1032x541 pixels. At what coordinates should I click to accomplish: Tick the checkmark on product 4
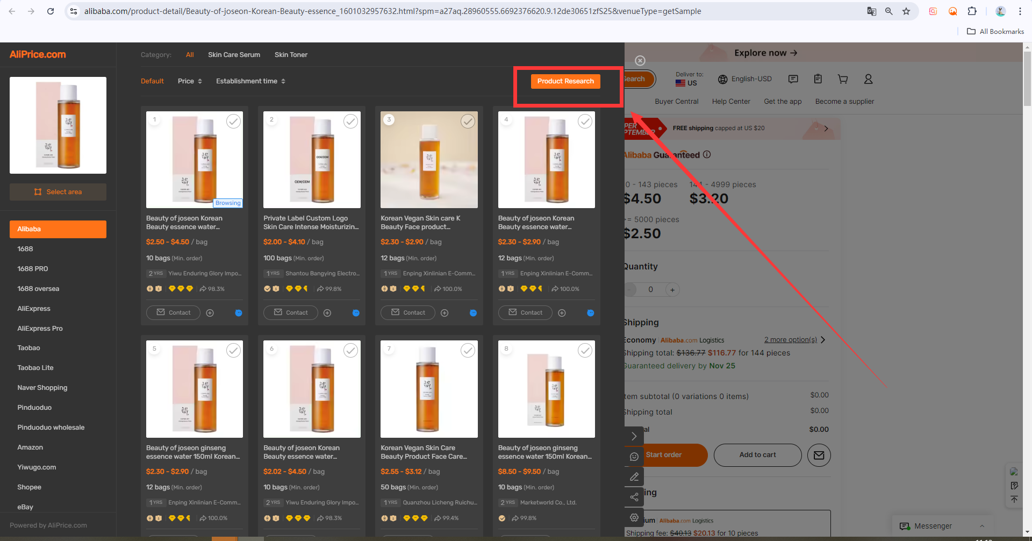[585, 122]
